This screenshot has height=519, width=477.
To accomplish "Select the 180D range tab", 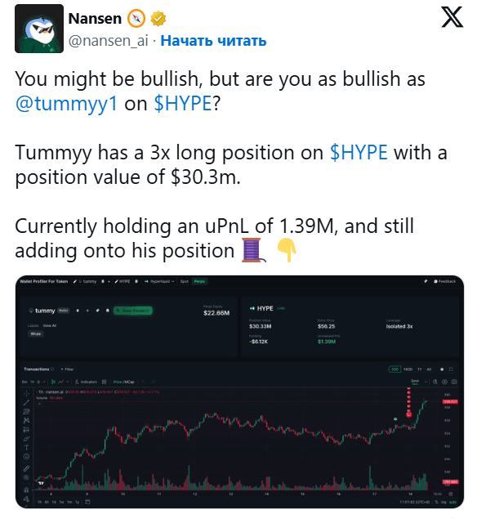I will (408, 369).
